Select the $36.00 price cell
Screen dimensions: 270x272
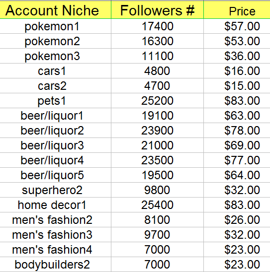[237, 56]
